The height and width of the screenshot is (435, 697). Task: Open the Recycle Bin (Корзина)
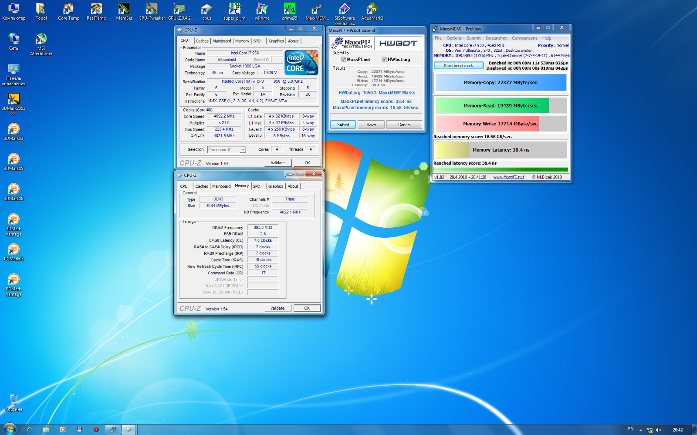14,403
